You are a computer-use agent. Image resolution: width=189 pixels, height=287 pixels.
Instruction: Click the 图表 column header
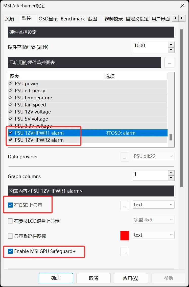click(56, 76)
